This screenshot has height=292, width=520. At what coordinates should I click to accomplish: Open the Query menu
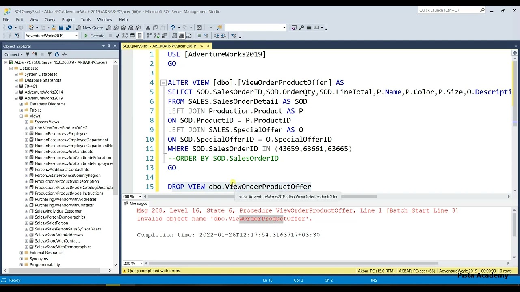(50, 19)
